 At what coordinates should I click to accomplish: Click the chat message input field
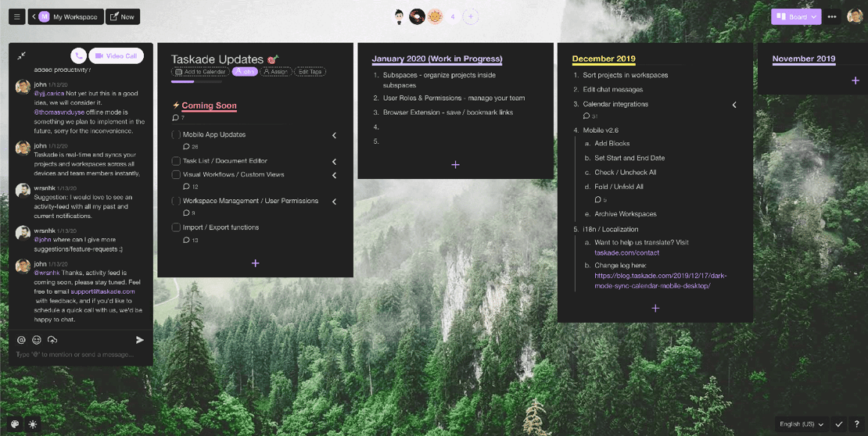click(x=74, y=355)
